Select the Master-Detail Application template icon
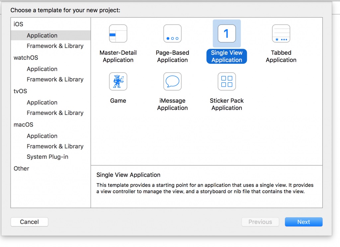The width and height of the screenshot is (340, 247). coord(118,34)
